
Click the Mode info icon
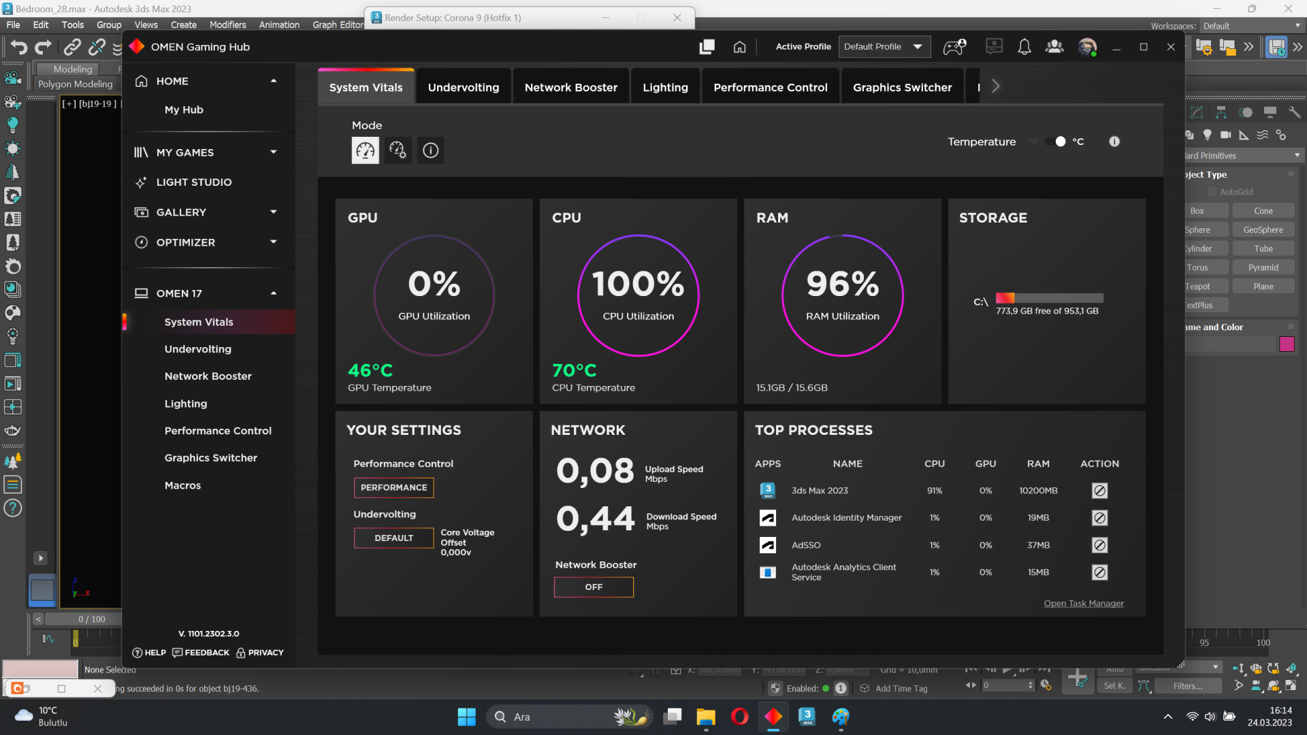[430, 150]
